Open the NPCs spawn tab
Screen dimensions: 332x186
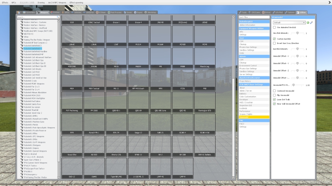tap(65, 12)
